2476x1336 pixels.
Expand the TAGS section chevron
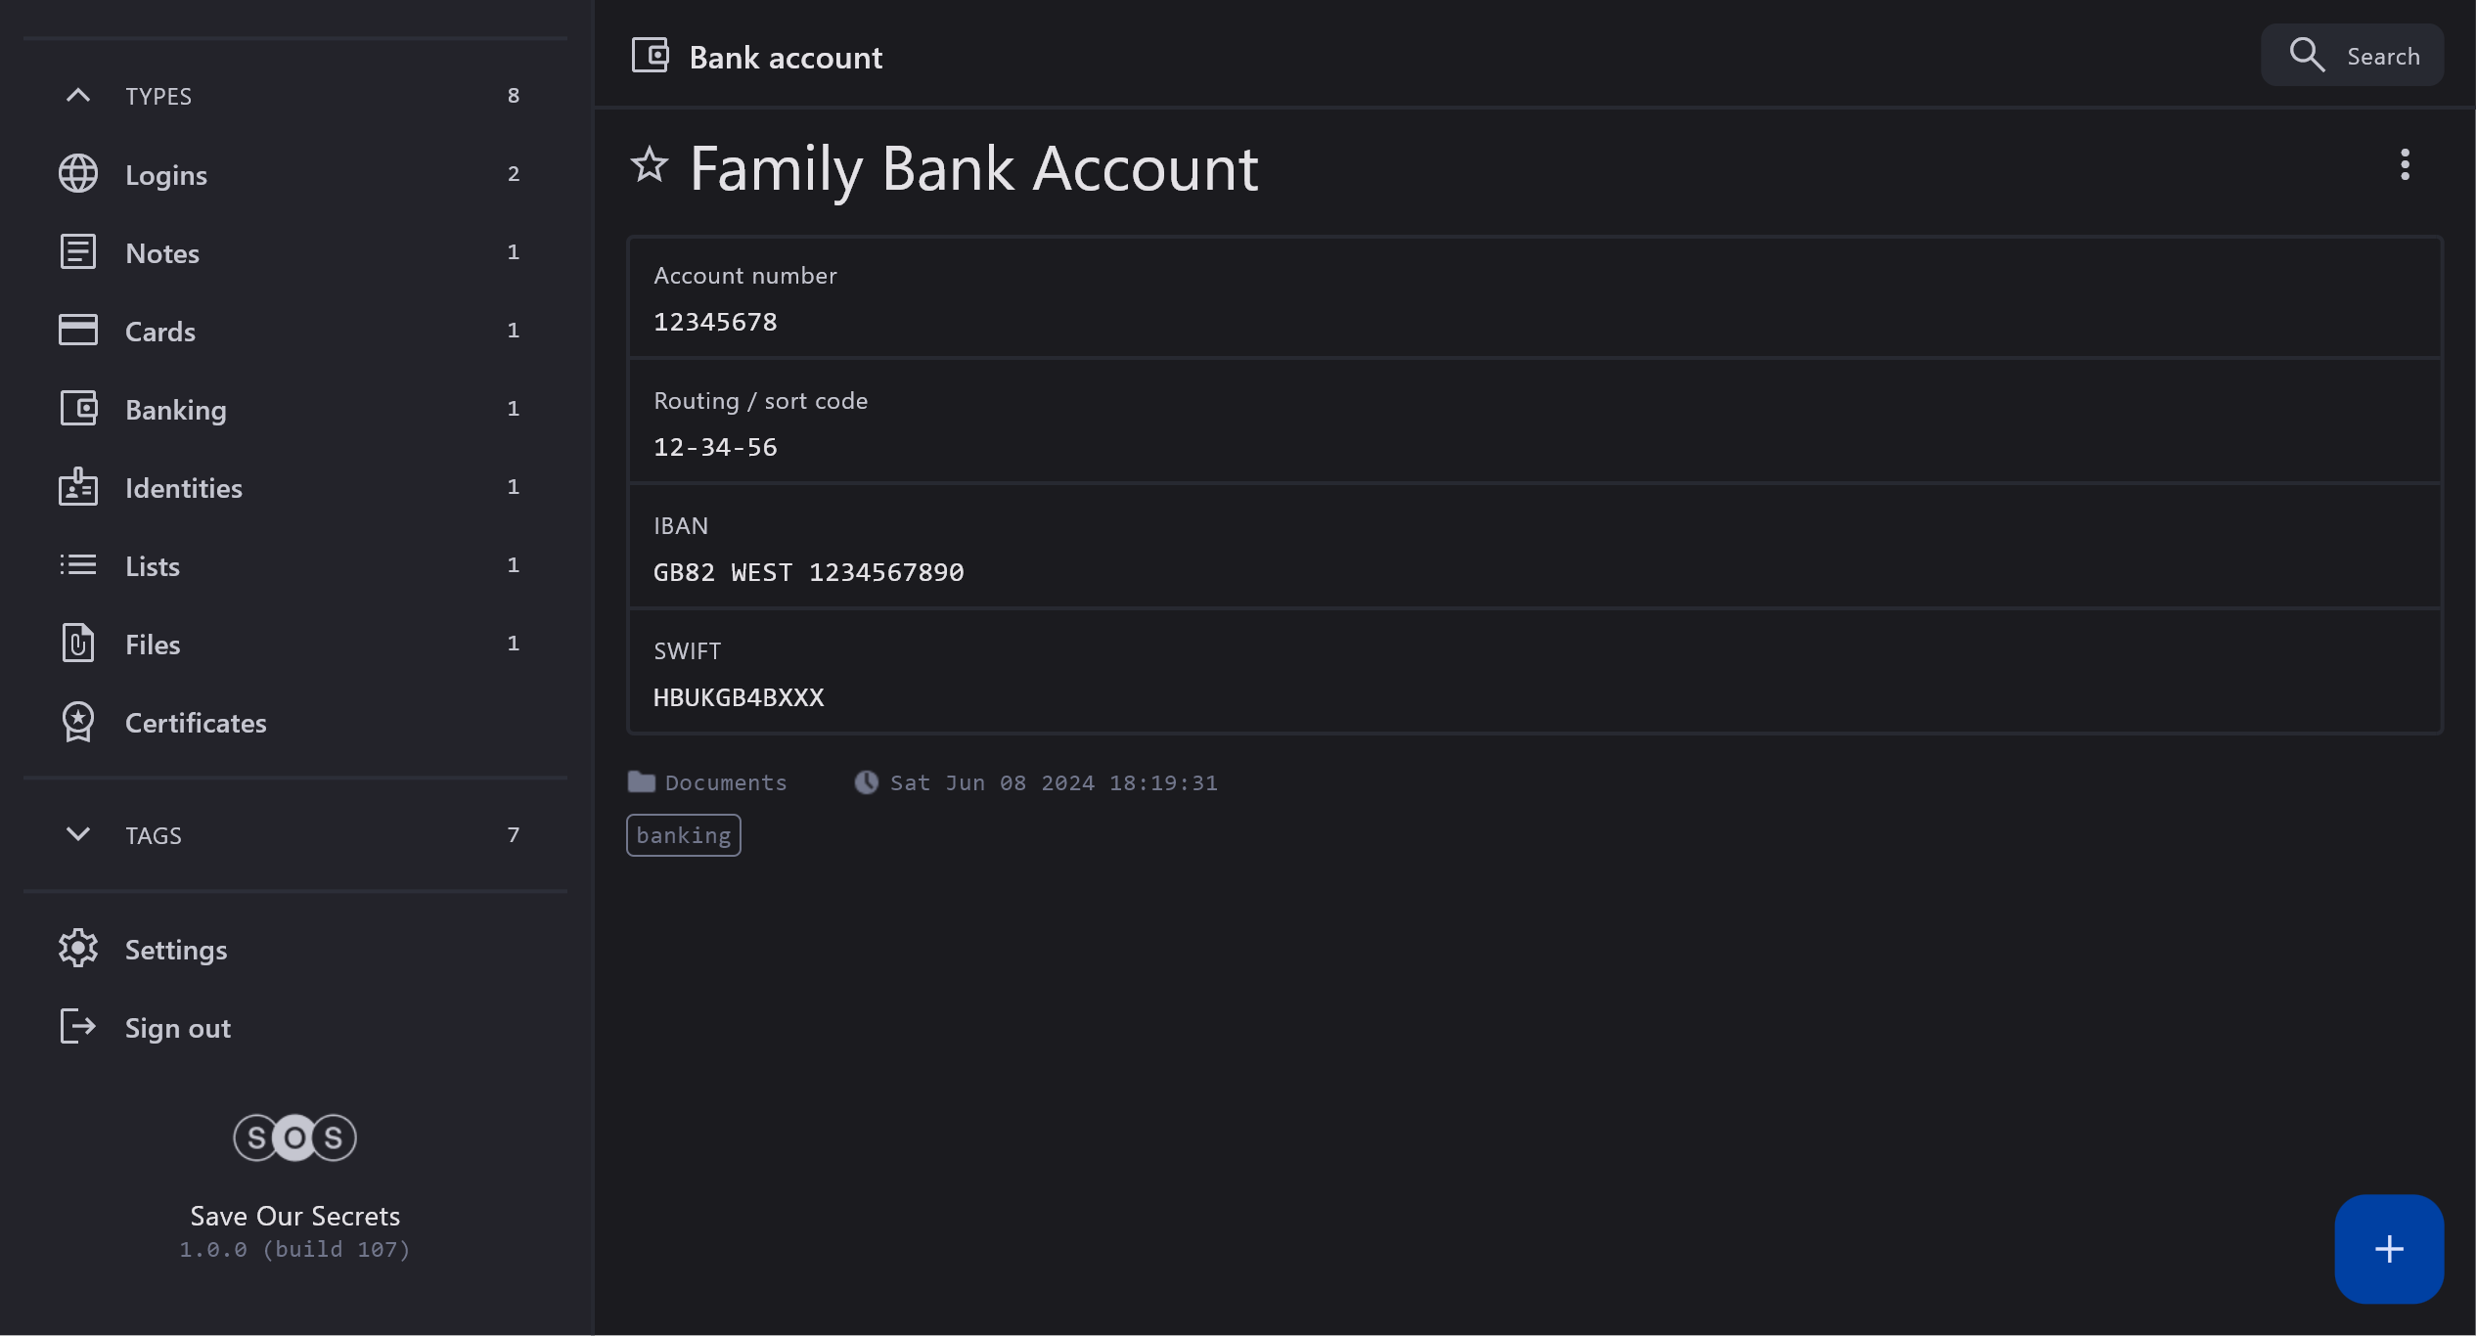coord(78,834)
